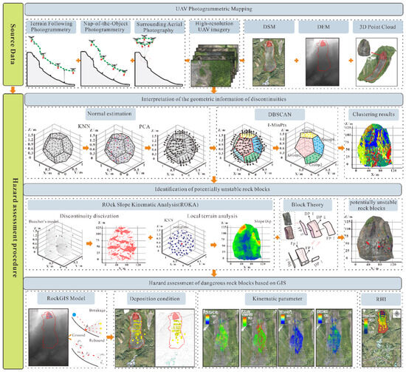The height and width of the screenshot is (372, 406).
Task: Click the Identification of potentially unstable rock blocks banner
Action: 213,189
